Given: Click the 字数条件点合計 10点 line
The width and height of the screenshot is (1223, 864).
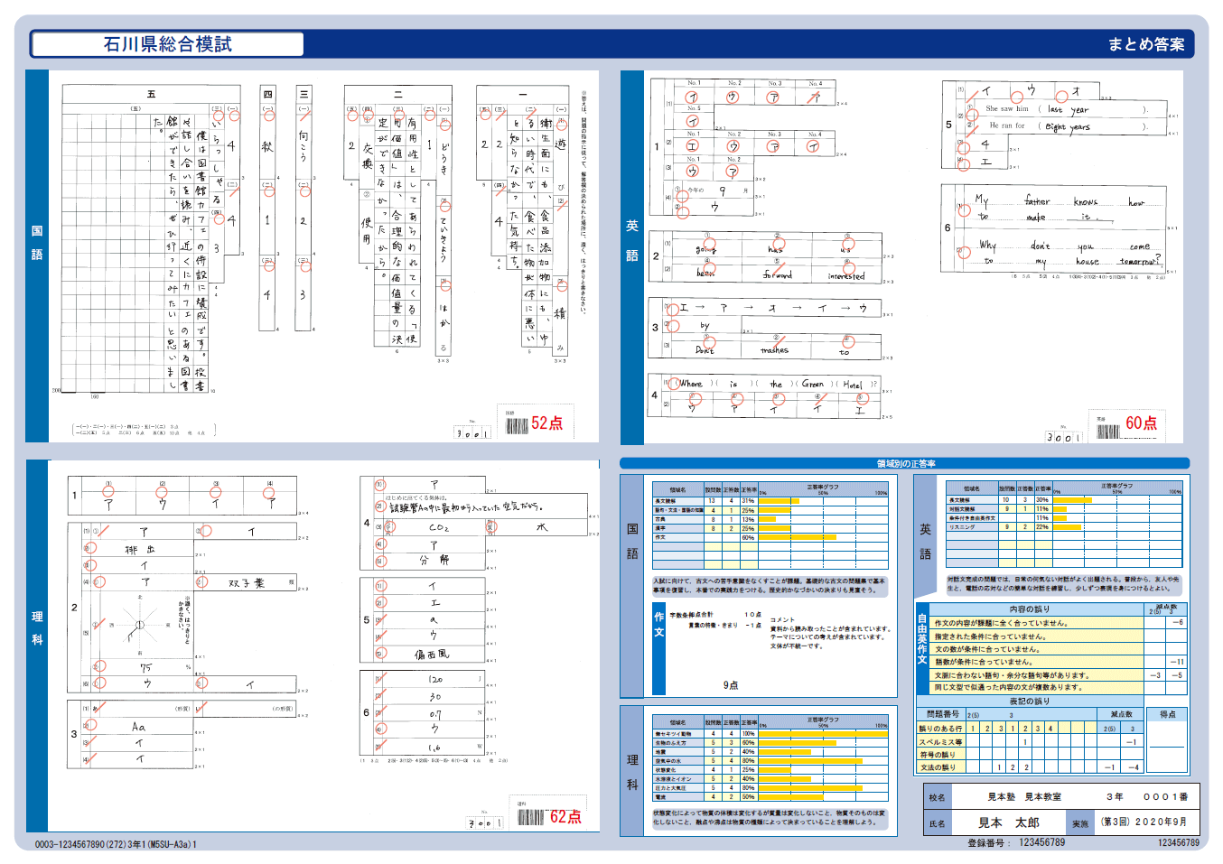Looking at the screenshot, I should click(x=715, y=615).
